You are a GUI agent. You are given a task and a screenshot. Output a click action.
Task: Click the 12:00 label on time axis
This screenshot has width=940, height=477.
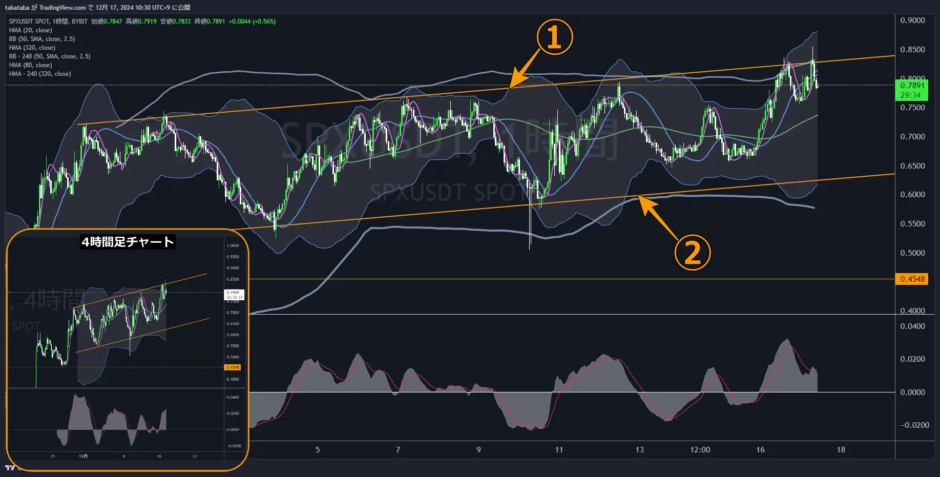point(700,450)
